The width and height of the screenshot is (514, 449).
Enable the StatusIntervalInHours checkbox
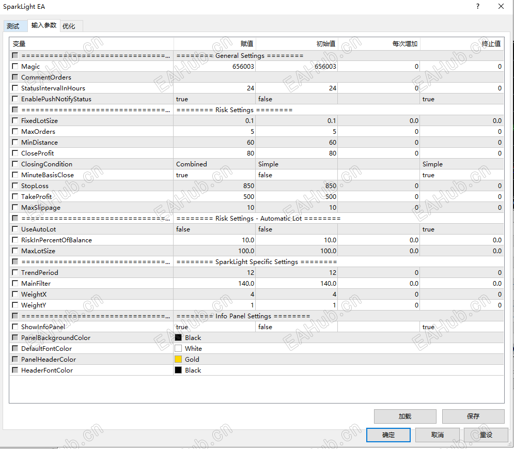click(15, 88)
